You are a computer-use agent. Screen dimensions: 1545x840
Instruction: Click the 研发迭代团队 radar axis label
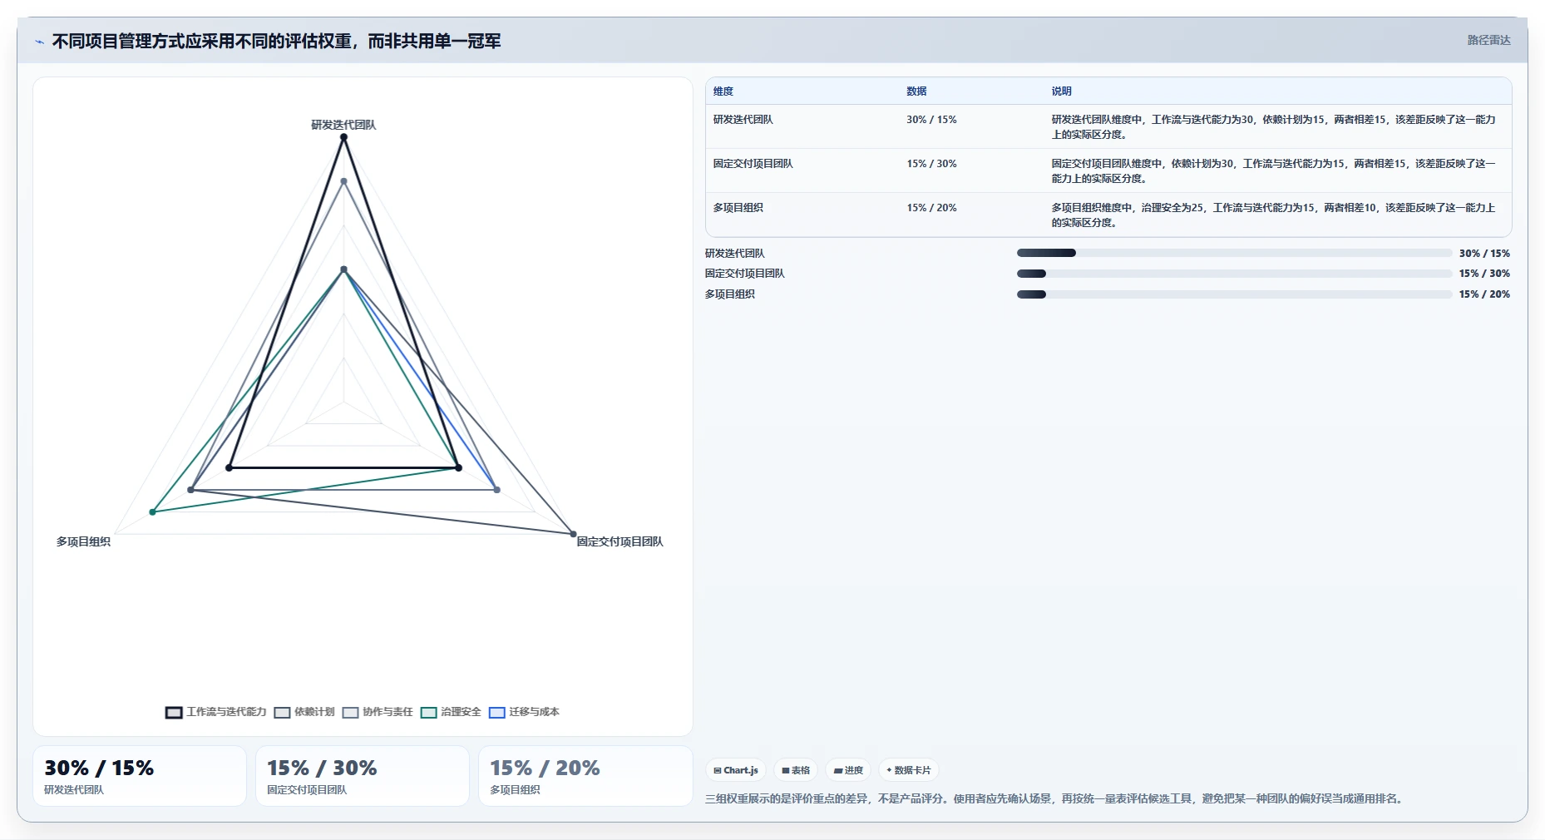[343, 125]
